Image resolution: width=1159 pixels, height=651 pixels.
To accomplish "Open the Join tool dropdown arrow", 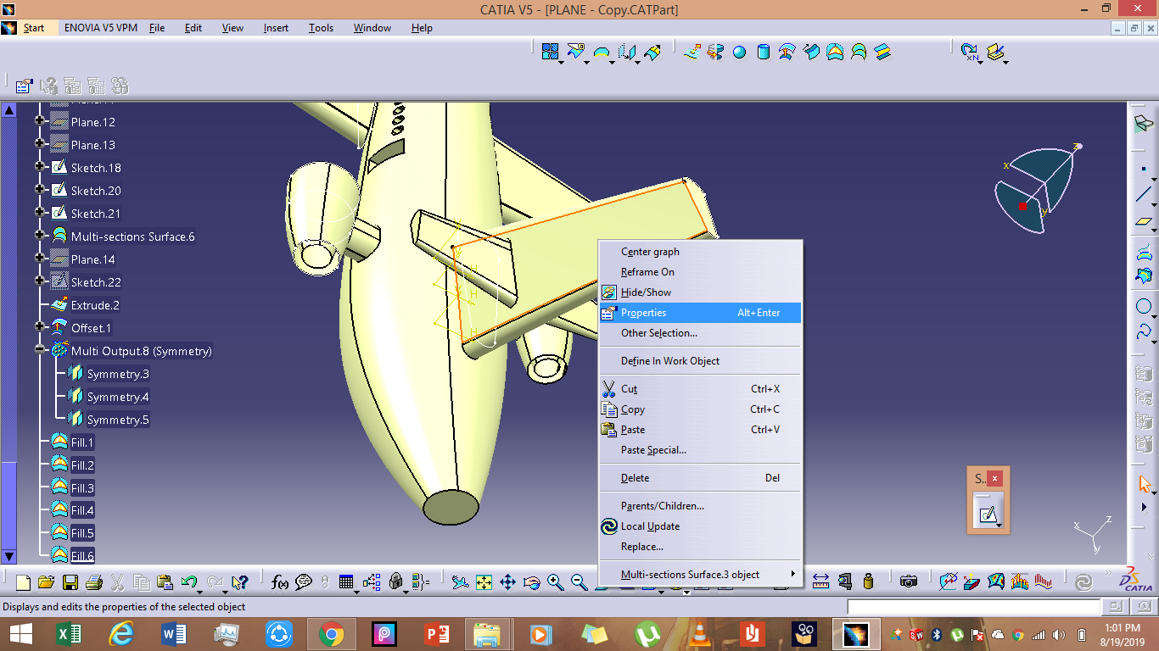I will (561, 62).
